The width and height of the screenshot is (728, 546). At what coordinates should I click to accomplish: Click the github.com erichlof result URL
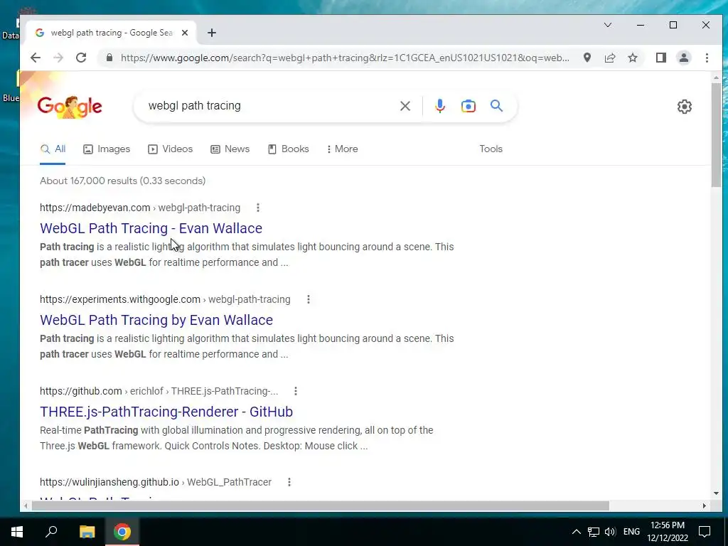click(x=159, y=391)
